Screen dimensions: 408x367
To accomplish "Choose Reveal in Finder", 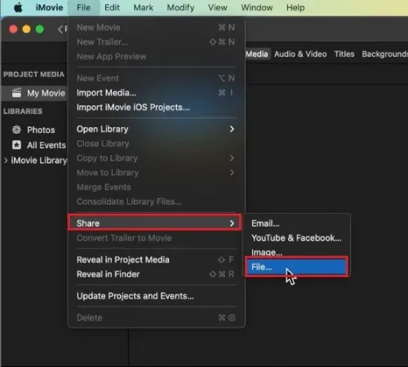I will [x=156, y=274].
